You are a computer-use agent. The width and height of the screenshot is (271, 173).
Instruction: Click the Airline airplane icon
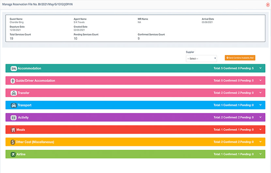point(13,154)
